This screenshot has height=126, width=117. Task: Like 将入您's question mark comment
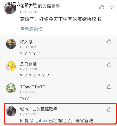pos(109,41)
